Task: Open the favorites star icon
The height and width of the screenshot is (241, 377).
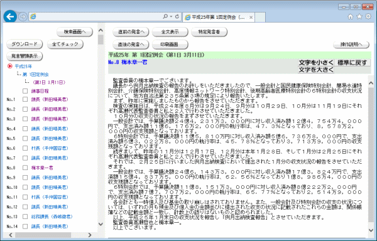Action: tap(359, 16)
